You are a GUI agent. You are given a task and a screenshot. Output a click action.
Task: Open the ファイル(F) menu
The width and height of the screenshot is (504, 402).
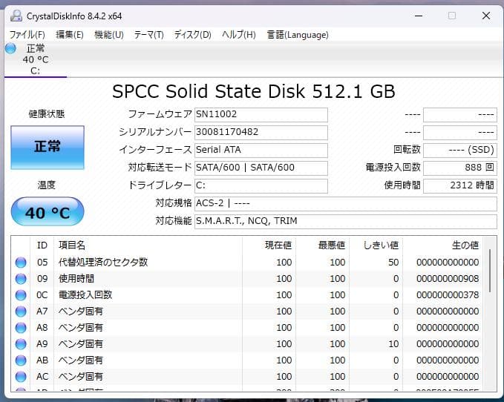[27, 35]
